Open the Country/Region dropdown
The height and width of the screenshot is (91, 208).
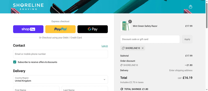pyautogui.click(x=60, y=79)
